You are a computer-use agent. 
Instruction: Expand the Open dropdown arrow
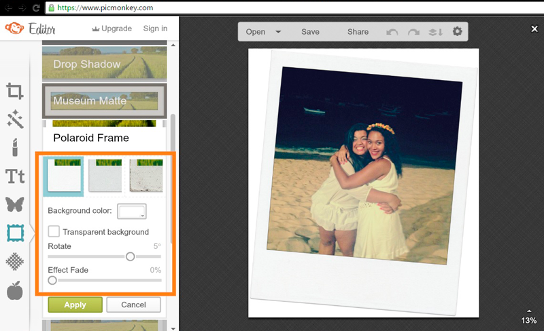point(278,32)
